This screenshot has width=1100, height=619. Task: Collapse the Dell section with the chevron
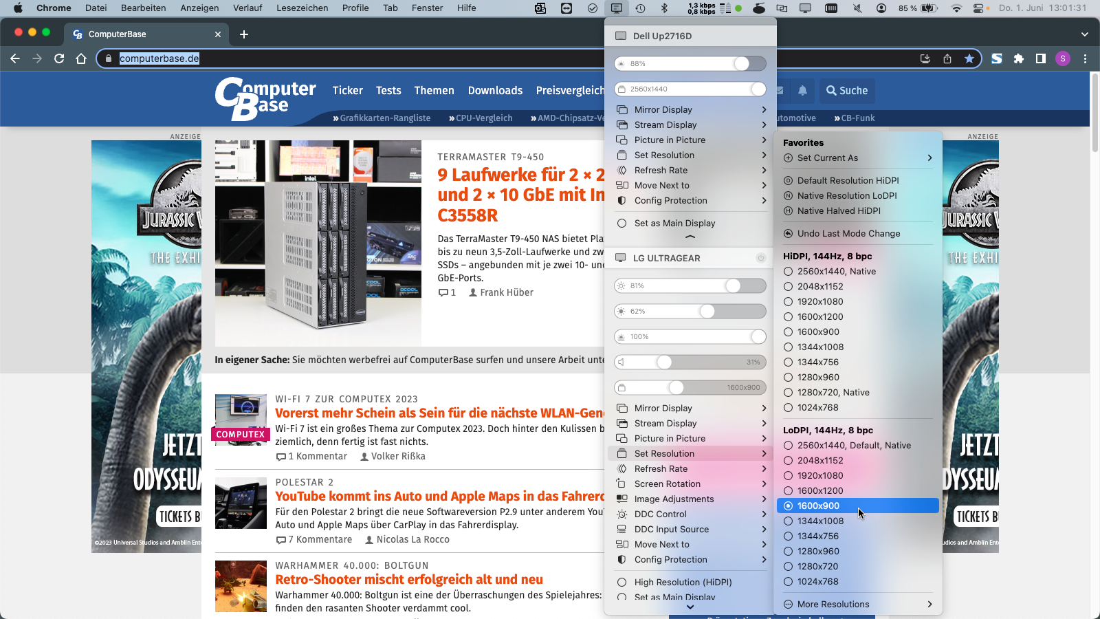(690, 237)
